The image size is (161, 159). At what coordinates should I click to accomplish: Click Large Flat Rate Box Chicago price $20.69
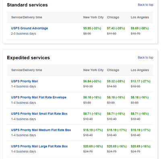117,146
